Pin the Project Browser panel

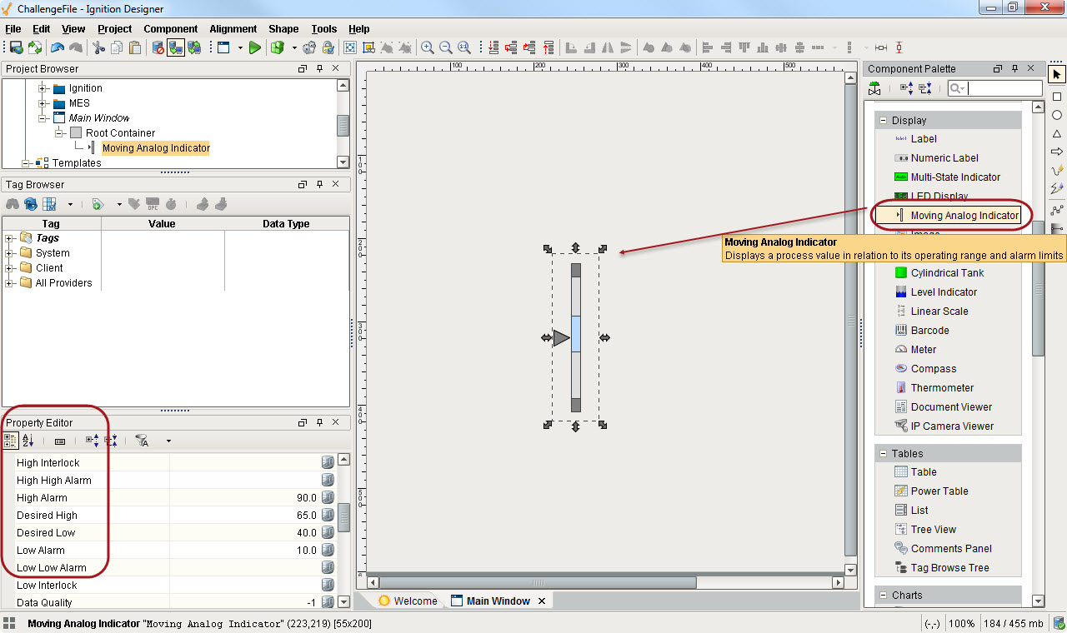point(319,68)
